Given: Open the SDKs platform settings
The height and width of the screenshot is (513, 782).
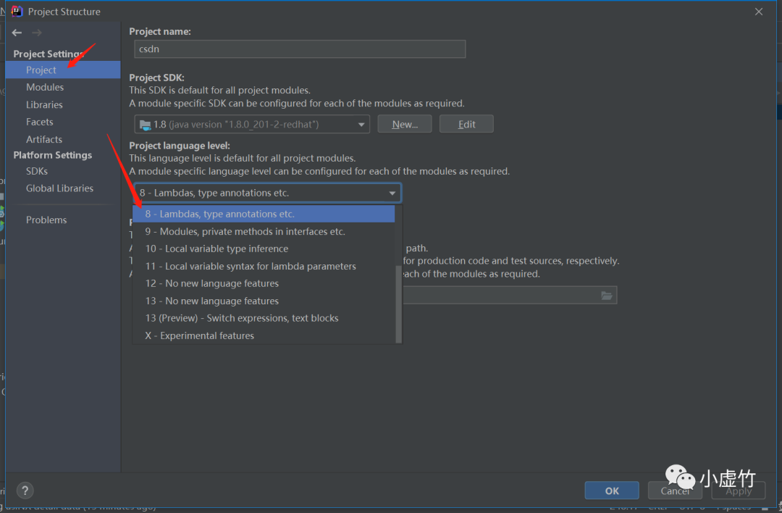Looking at the screenshot, I should tap(37, 171).
